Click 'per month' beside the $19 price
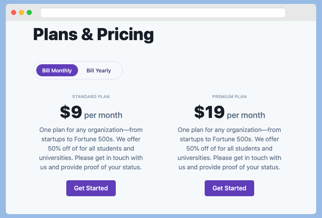The width and height of the screenshot is (322, 218). [x=246, y=115]
